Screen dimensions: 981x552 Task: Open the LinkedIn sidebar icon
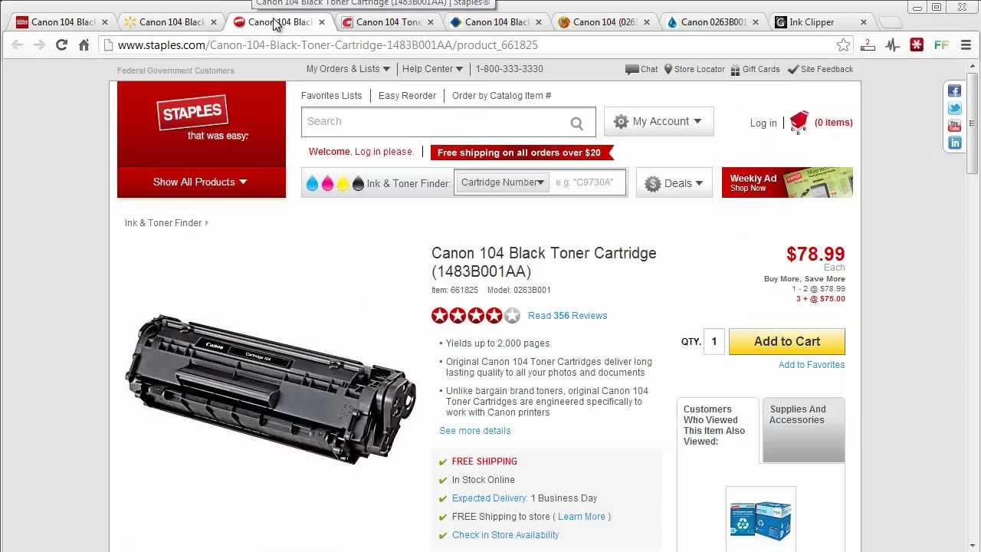pyautogui.click(x=955, y=143)
